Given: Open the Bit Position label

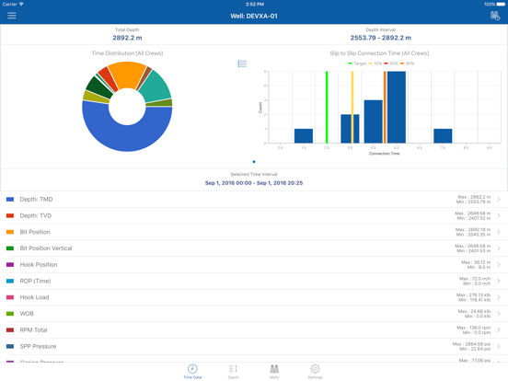Looking at the screenshot, I should (x=35, y=232).
